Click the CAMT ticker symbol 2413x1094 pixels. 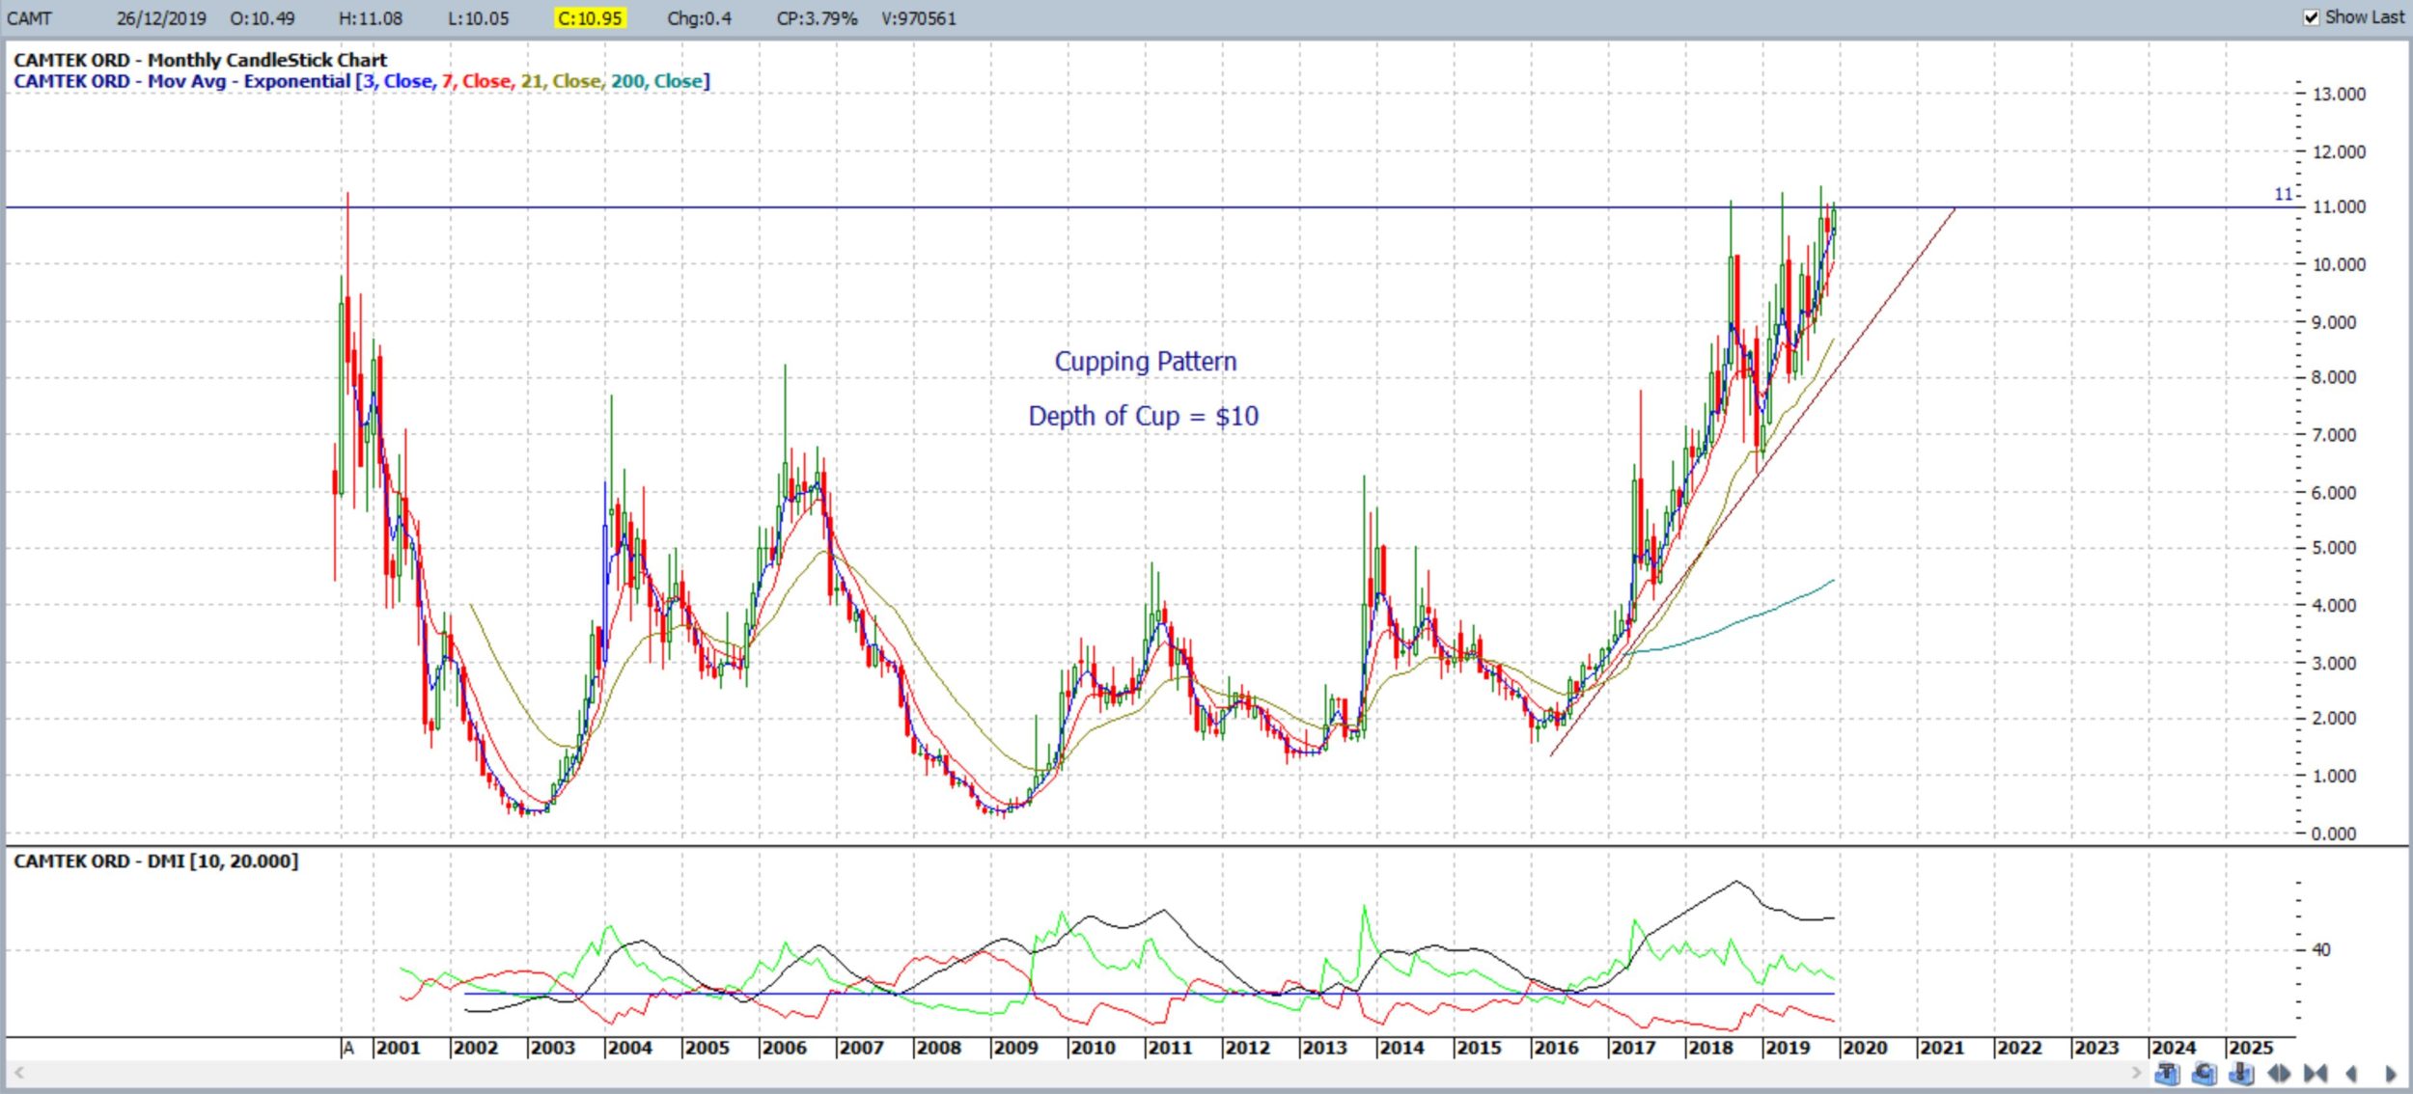click(x=29, y=18)
